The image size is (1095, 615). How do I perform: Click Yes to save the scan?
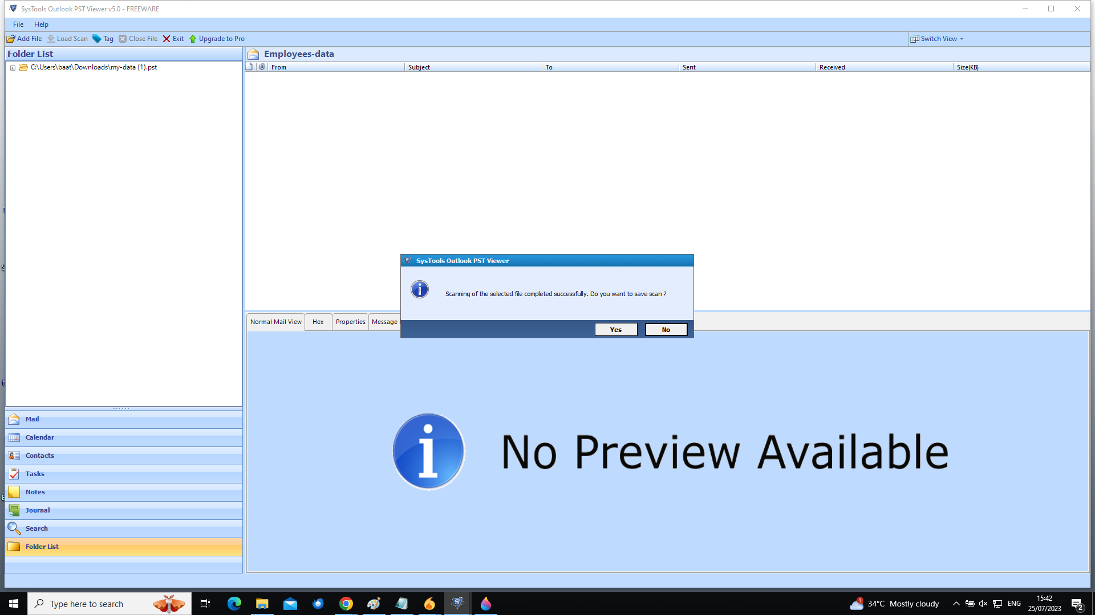pyautogui.click(x=616, y=330)
